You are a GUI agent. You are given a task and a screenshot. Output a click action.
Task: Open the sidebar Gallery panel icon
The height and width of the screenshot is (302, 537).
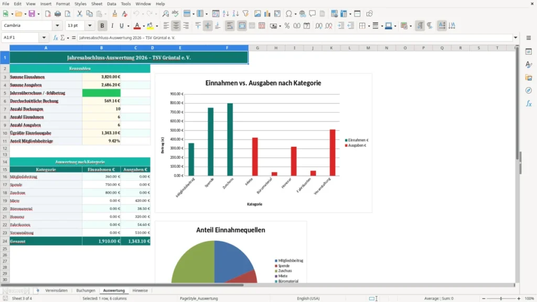529,78
